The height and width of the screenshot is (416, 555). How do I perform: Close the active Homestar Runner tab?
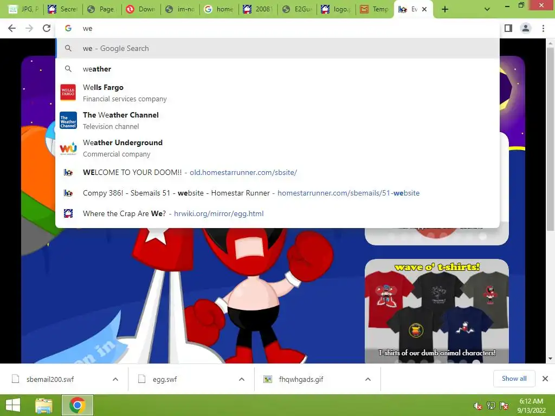click(424, 9)
